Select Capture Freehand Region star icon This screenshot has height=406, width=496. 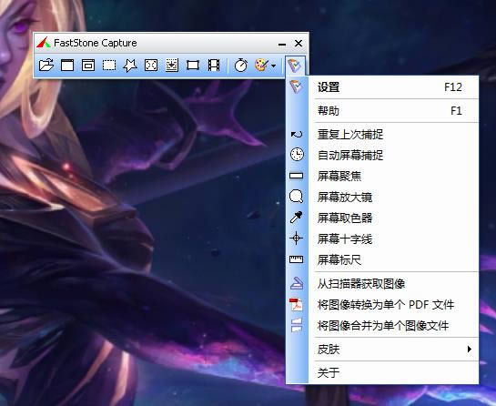[x=130, y=66]
